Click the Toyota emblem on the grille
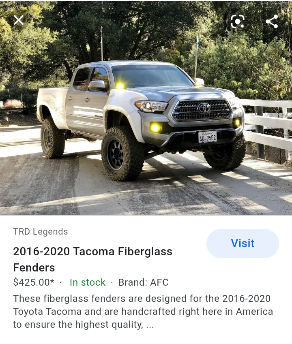292x344 pixels. click(204, 108)
